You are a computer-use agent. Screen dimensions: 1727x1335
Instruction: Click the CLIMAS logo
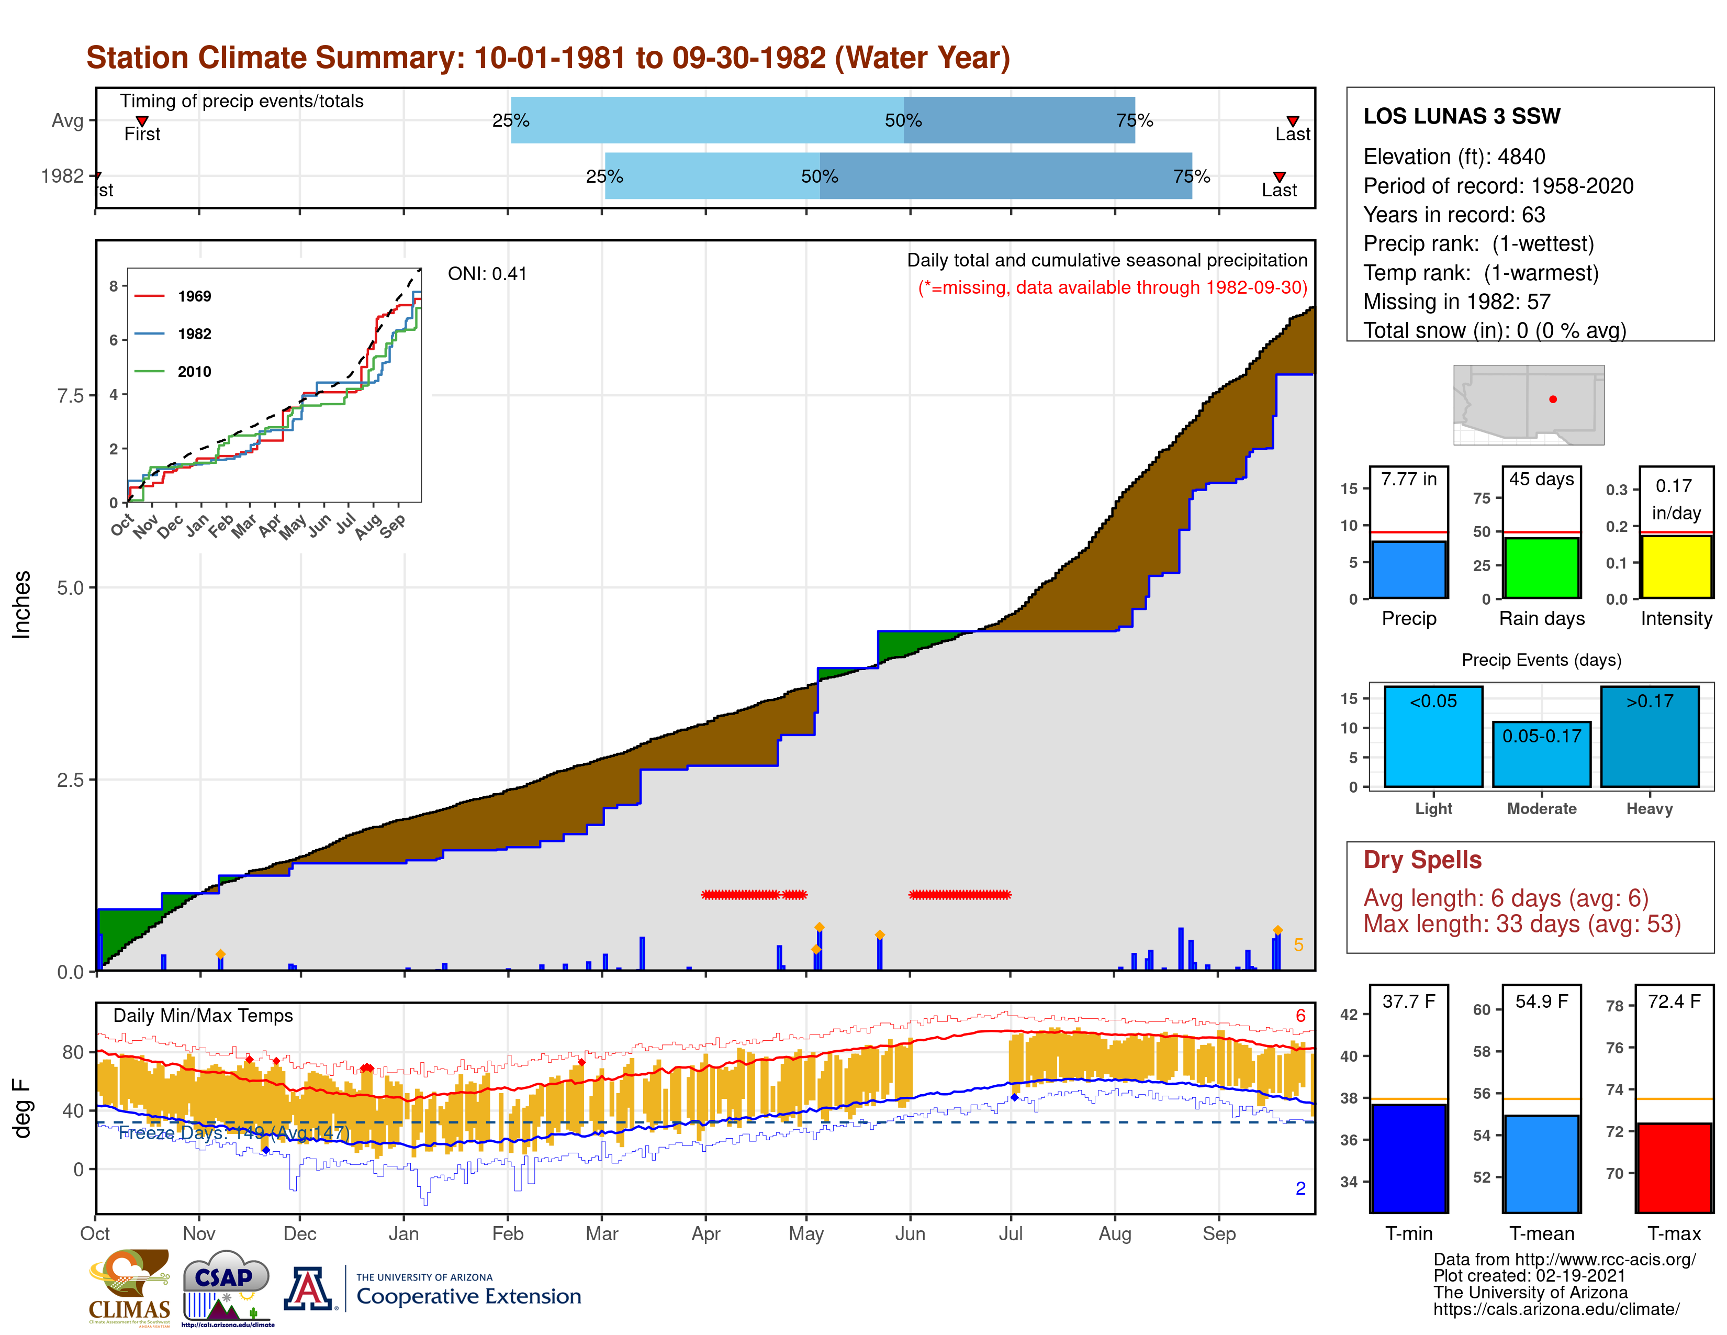click(130, 1287)
